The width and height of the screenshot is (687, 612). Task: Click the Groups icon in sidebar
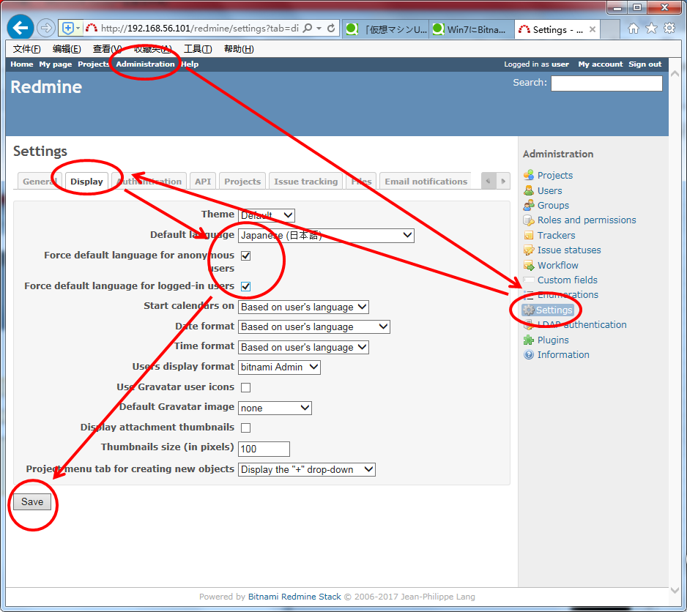point(529,205)
